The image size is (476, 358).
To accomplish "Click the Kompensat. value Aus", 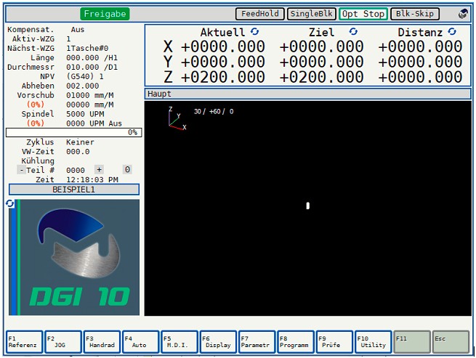I will point(78,30).
